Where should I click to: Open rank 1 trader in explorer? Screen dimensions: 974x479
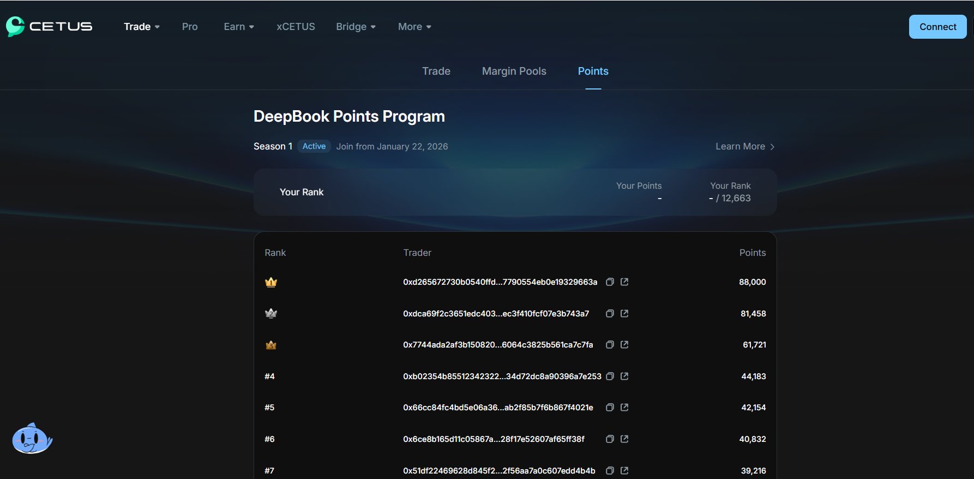[x=624, y=282]
